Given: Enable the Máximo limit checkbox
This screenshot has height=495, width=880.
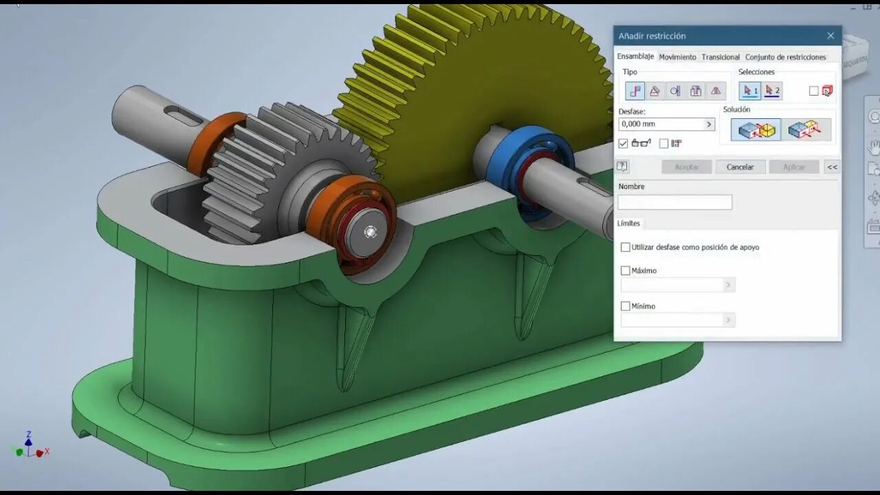Looking at the screenshot, I should pos(626,270).
